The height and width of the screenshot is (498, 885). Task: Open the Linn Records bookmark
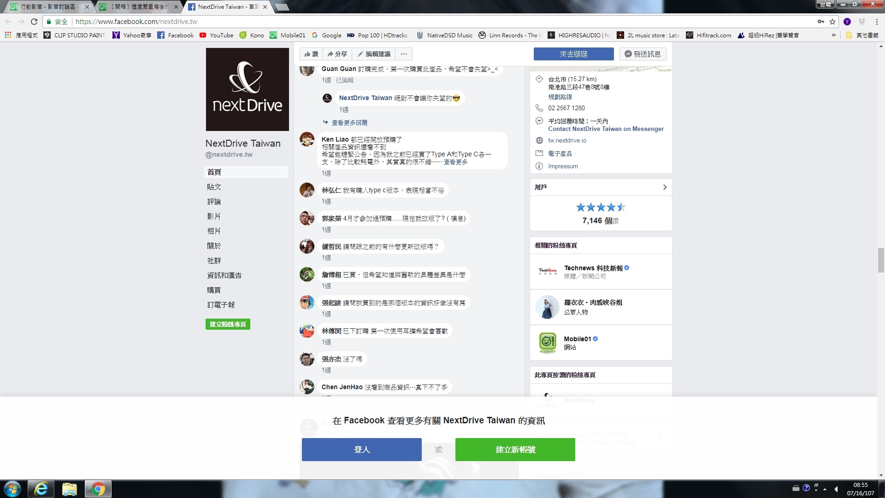510,35
